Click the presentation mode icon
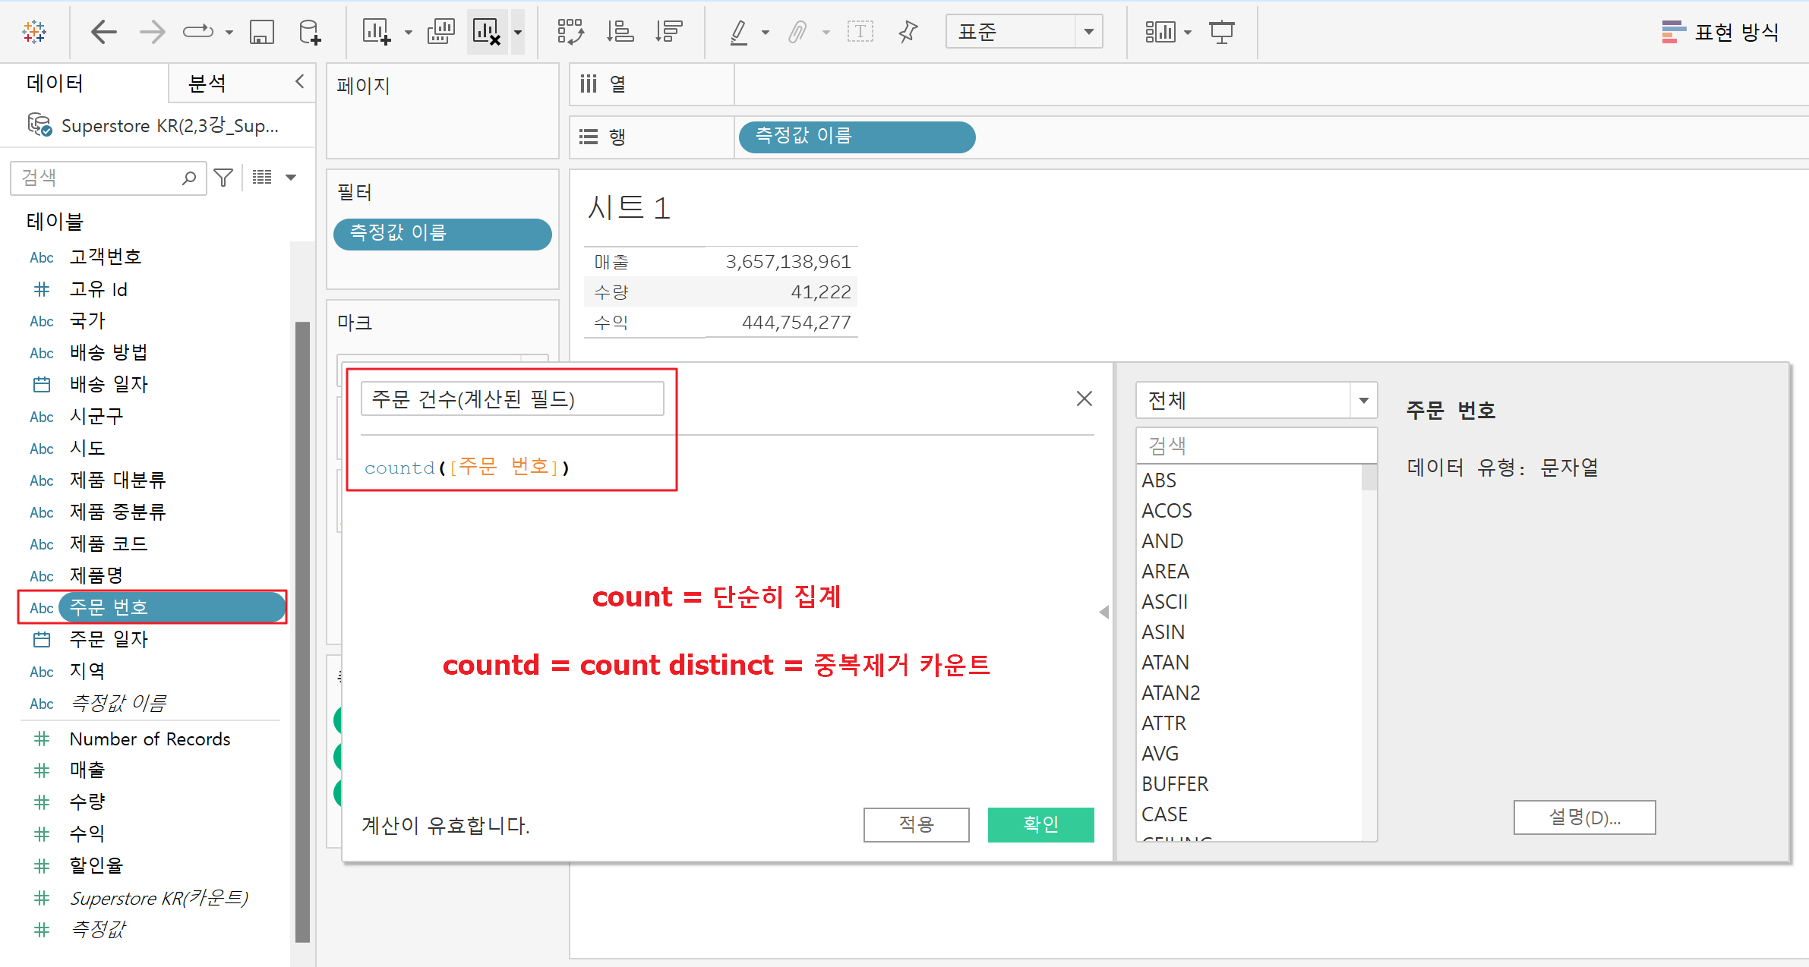The height and width of the screenshot is (967, 1809). (x=1221, y=32)
